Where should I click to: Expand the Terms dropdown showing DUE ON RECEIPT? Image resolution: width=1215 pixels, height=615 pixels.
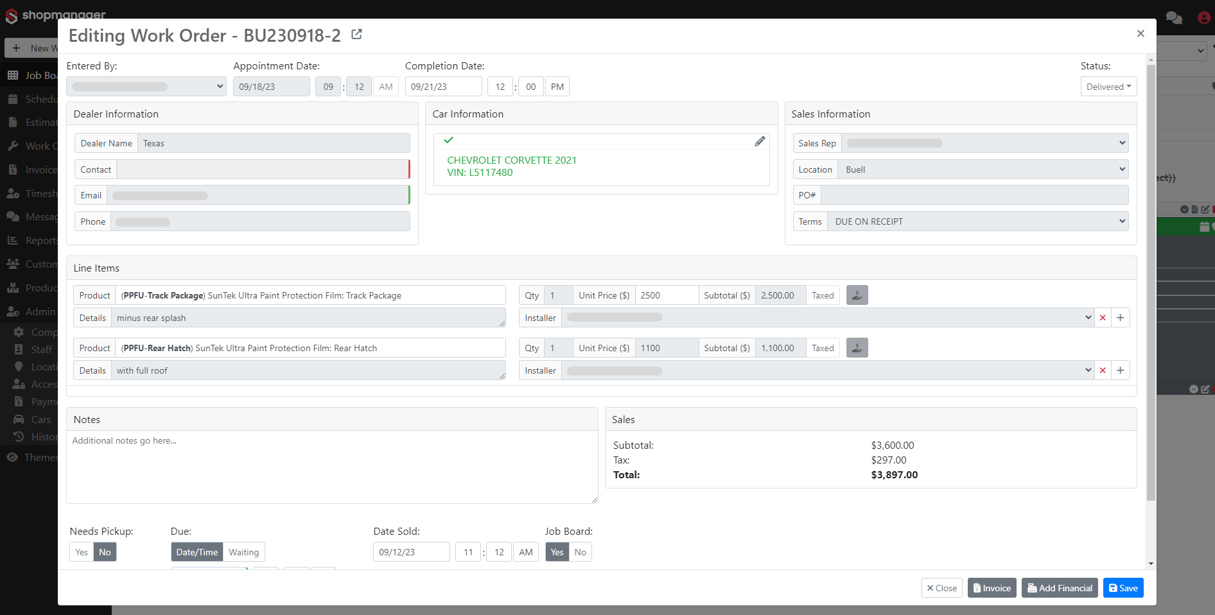(x=977, y=221)
